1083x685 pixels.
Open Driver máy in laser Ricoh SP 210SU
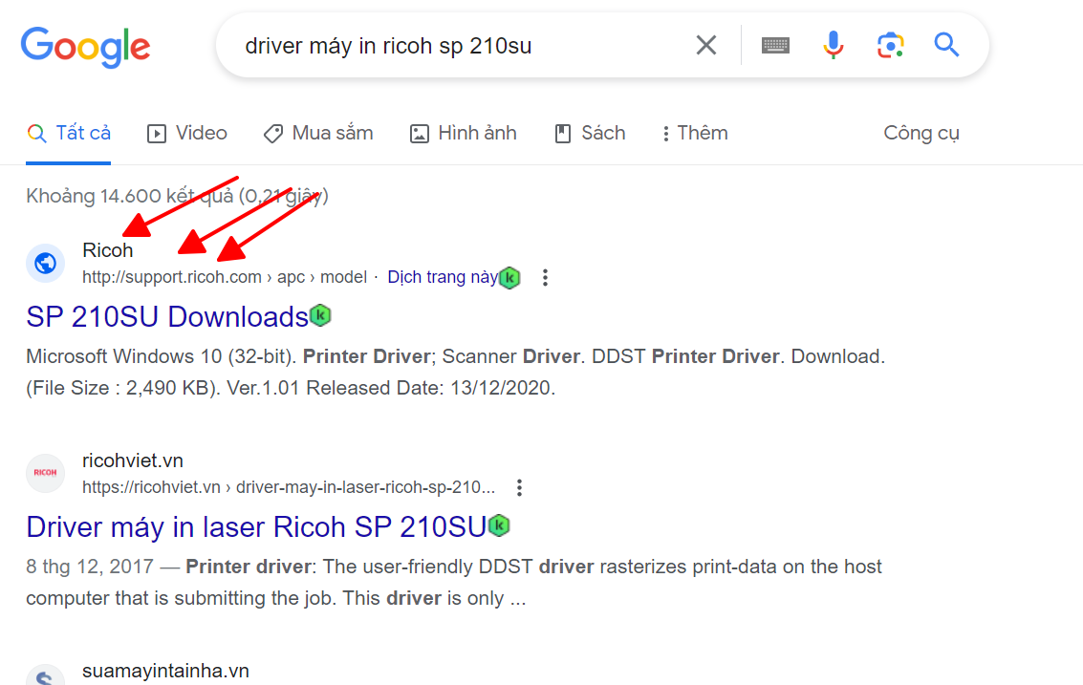[256, 527]
